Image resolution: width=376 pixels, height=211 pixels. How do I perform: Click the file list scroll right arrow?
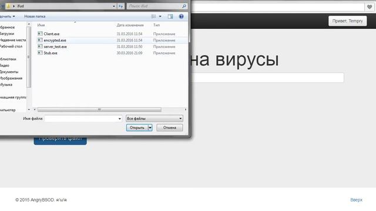coord(186,110)
